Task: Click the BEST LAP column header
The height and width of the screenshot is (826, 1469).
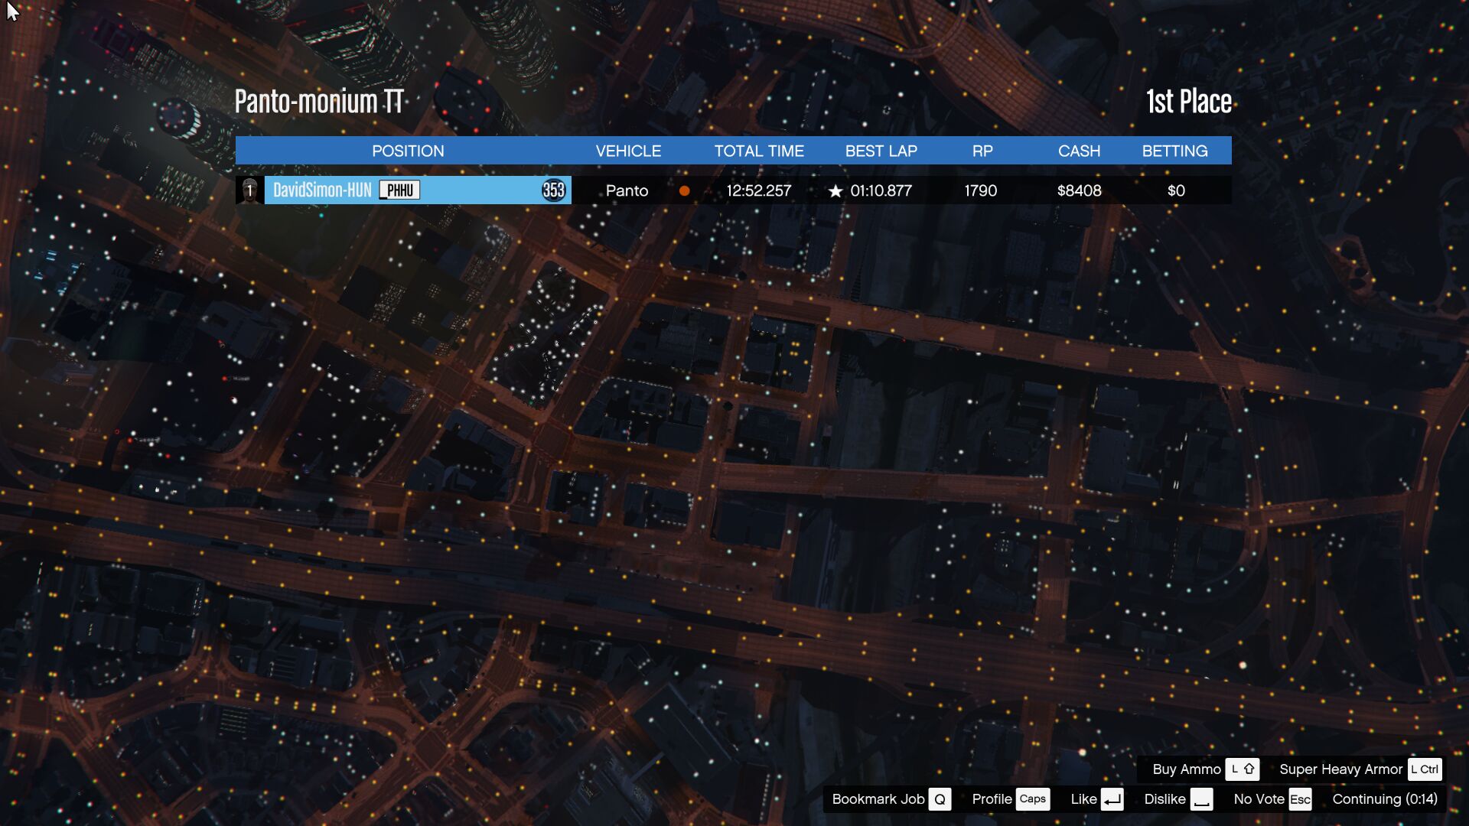Action: (881, 151)
